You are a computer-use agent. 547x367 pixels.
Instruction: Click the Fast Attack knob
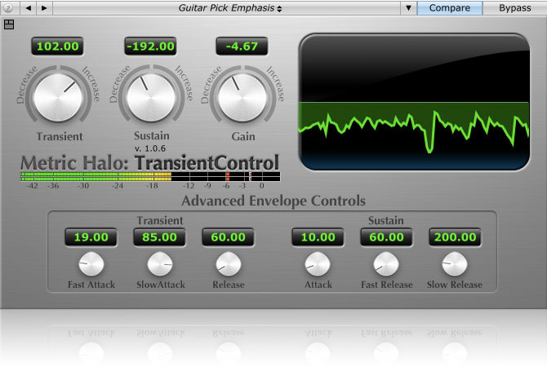tap(91, 263)
